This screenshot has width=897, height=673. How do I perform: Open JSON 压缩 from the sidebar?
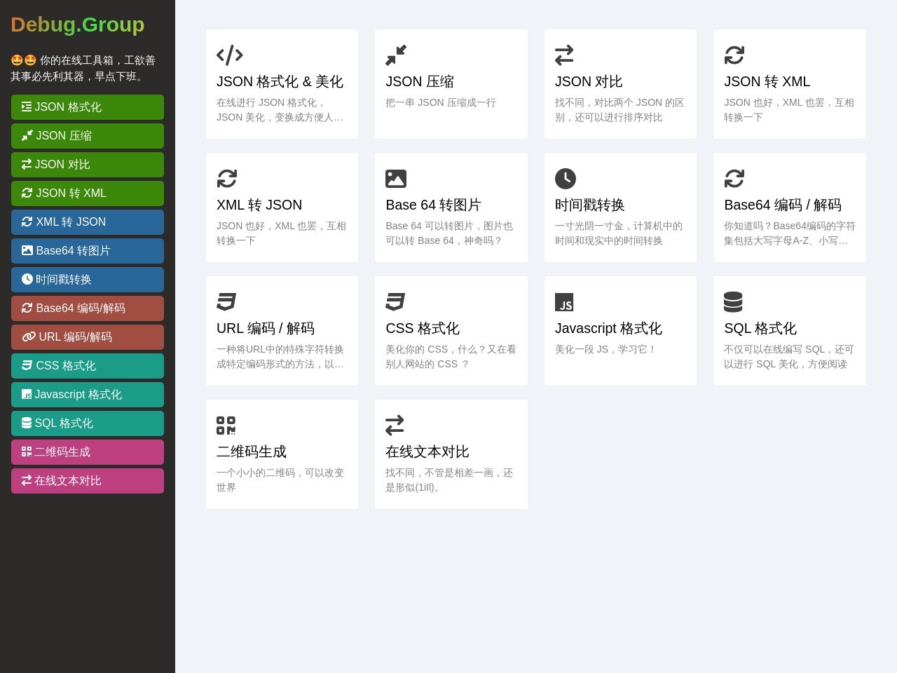(88, 136)
